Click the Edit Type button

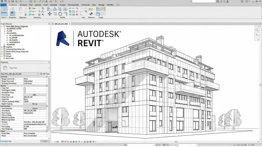[45, 74]
